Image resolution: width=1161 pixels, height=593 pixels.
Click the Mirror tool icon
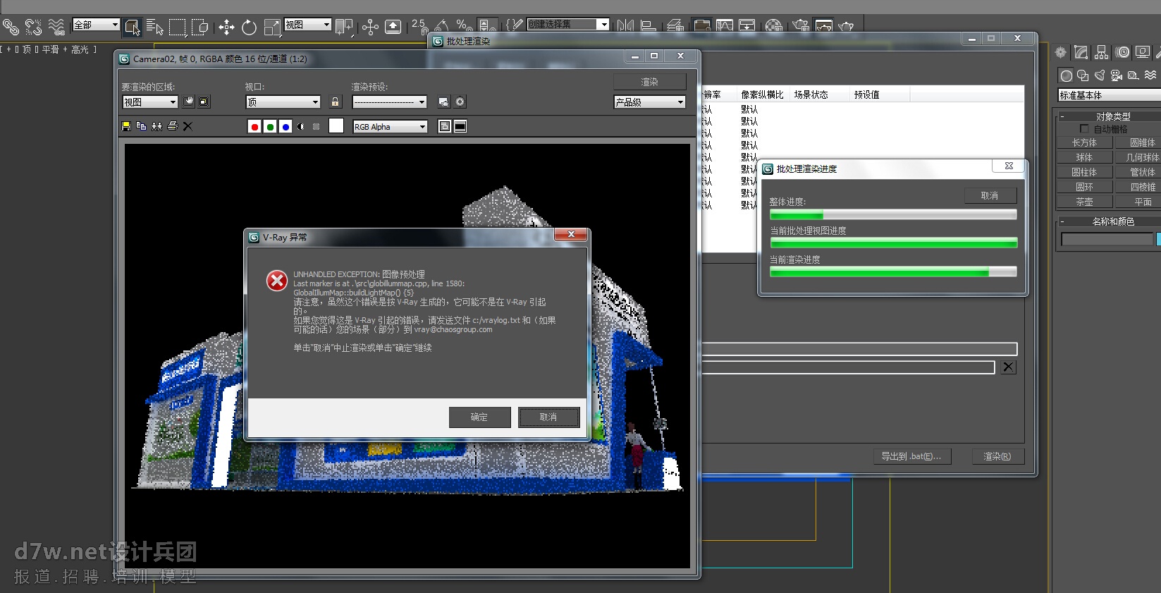[x=625, y=26]
